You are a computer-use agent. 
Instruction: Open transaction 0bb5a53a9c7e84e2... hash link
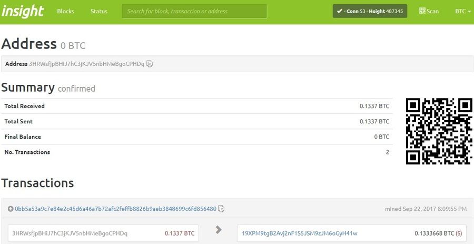(115, 209)
